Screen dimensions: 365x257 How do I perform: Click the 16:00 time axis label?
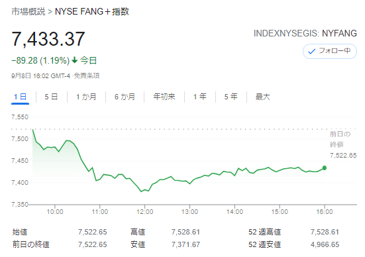click(325, 211)
